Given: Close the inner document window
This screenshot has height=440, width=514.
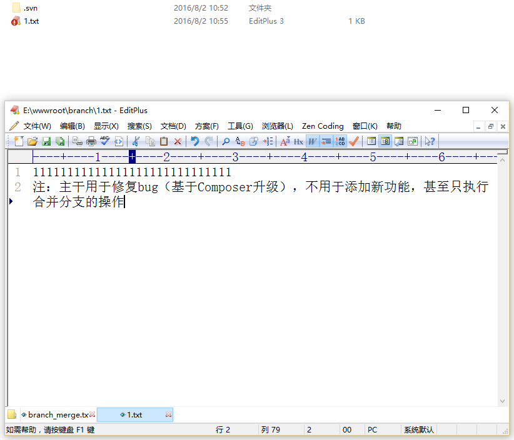Looking at the screenshot, I should (x=503, y=126).
